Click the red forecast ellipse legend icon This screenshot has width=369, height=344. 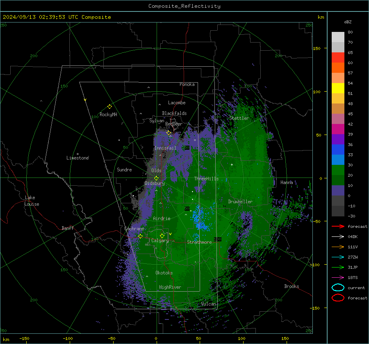(x=338, y=298)
